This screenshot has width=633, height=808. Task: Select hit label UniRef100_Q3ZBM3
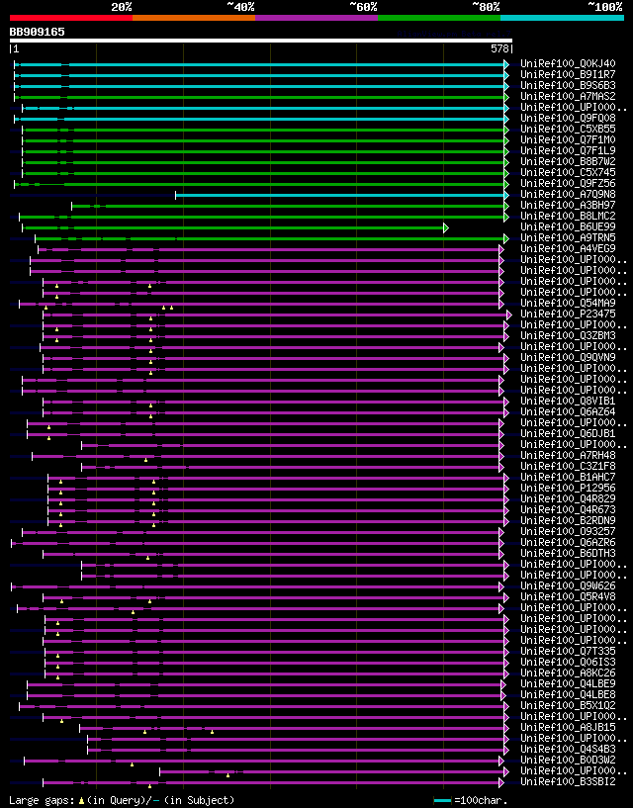pos(568,336)
